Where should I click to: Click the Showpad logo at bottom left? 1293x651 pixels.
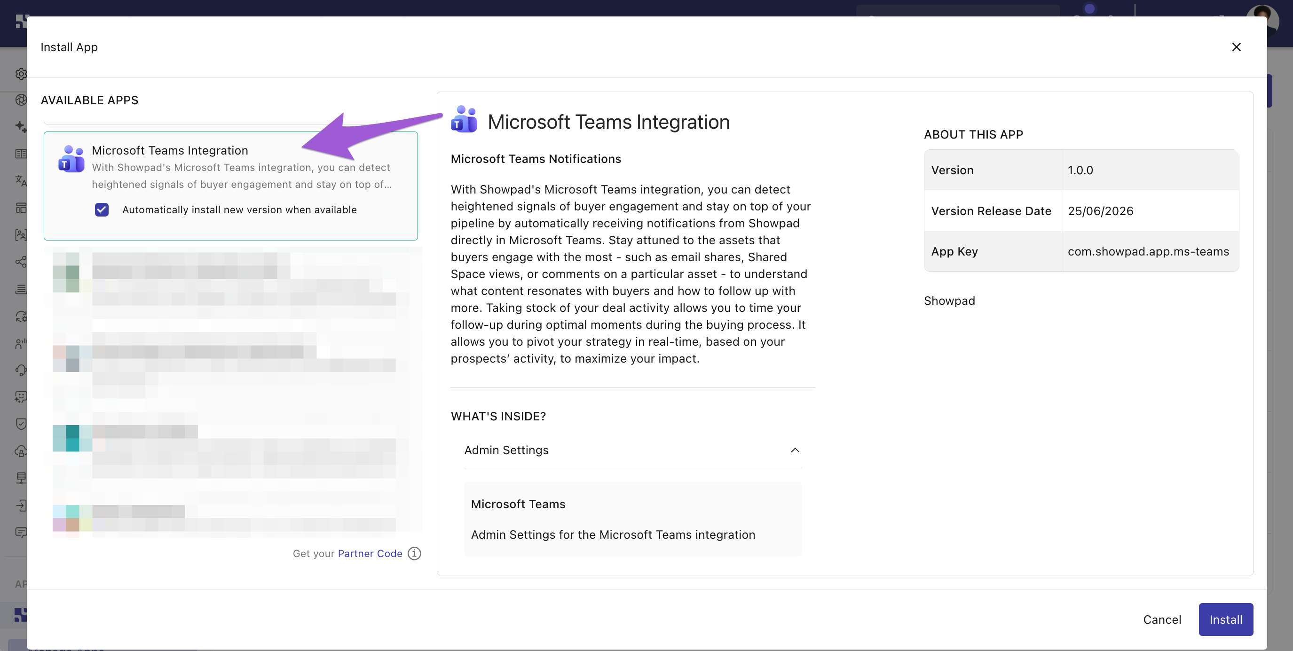pyautogui.click(x=21, y=615)
